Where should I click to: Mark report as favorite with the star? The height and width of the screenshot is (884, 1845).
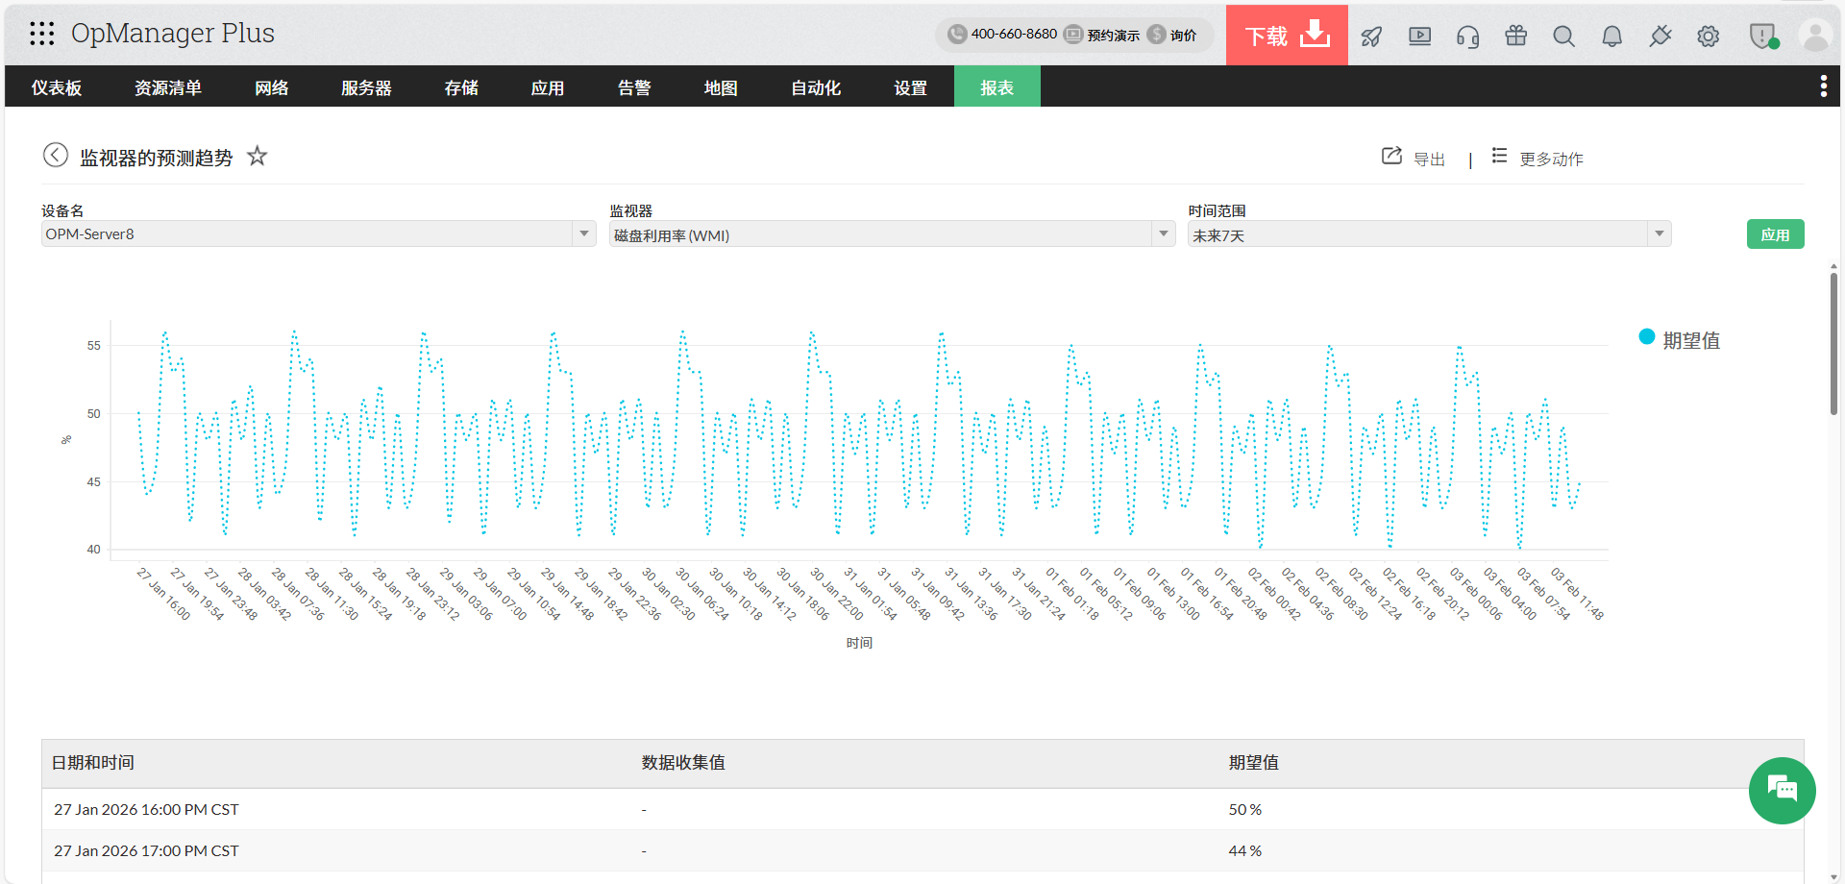click(257, 156)
